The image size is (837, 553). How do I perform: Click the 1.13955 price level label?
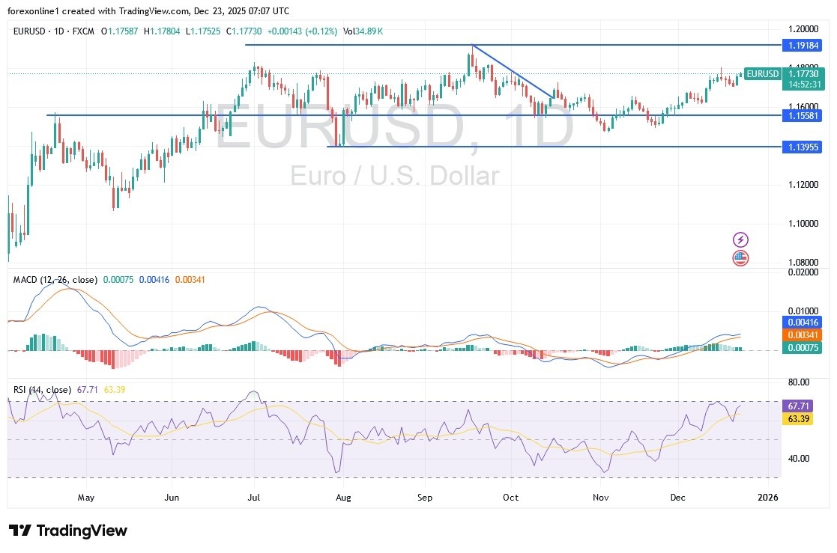pos(803,147)
